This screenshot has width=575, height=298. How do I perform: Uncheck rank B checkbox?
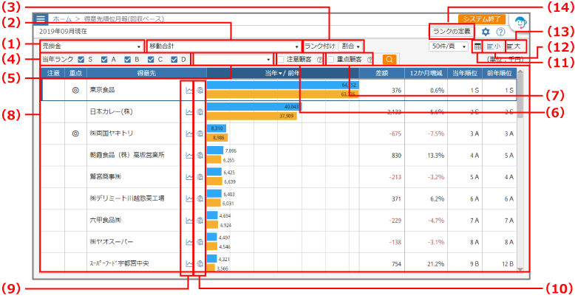click(127, 59)
